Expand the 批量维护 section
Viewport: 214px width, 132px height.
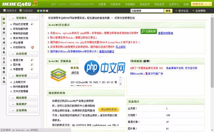click(x=23, y=104)
